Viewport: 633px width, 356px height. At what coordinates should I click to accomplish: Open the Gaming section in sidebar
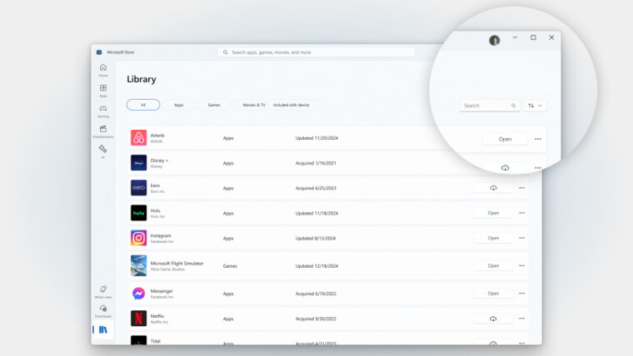103,111
